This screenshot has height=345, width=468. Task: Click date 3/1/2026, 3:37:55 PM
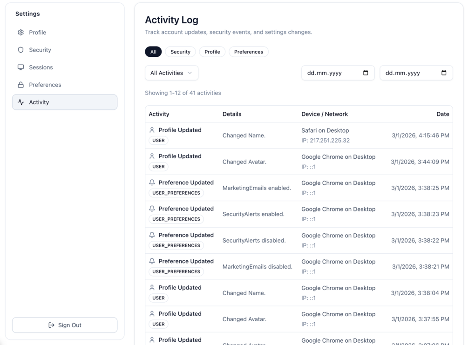coord(420,319)
